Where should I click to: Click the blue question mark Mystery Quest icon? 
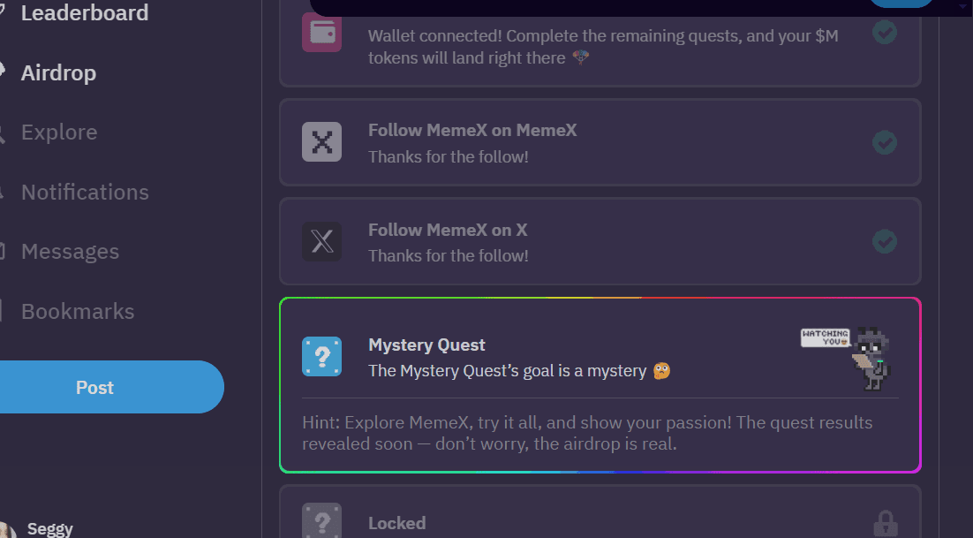point(321,357)
